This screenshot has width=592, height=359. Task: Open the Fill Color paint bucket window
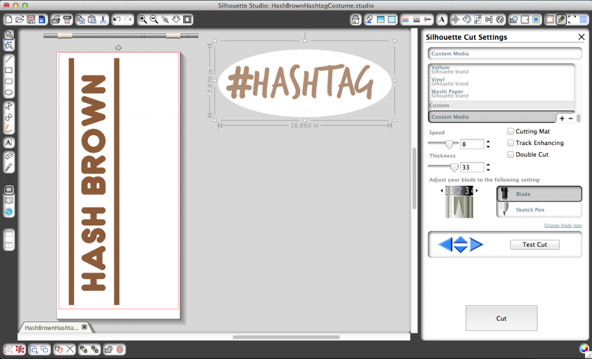pyautogui.click(x=369, y=19)
